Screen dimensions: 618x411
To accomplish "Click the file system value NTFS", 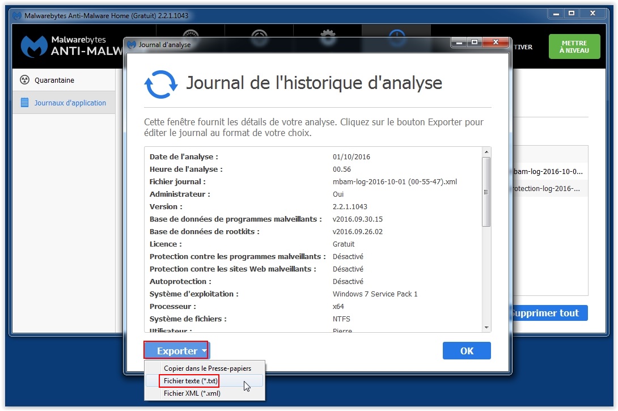I will click(341, 319).
